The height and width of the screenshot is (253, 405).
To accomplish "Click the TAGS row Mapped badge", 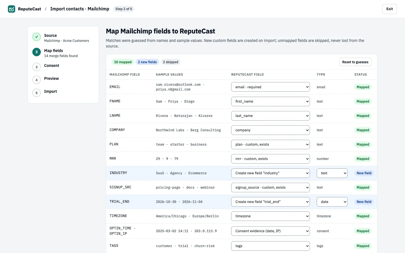I will point(363,246).
